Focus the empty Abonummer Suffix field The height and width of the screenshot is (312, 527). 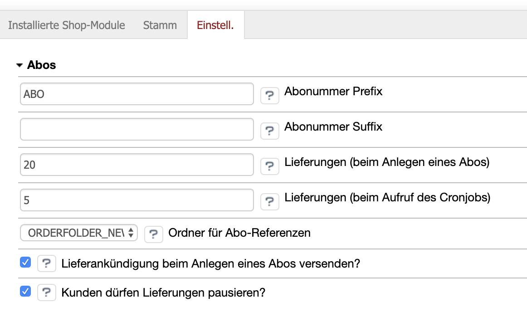[137, 129]
